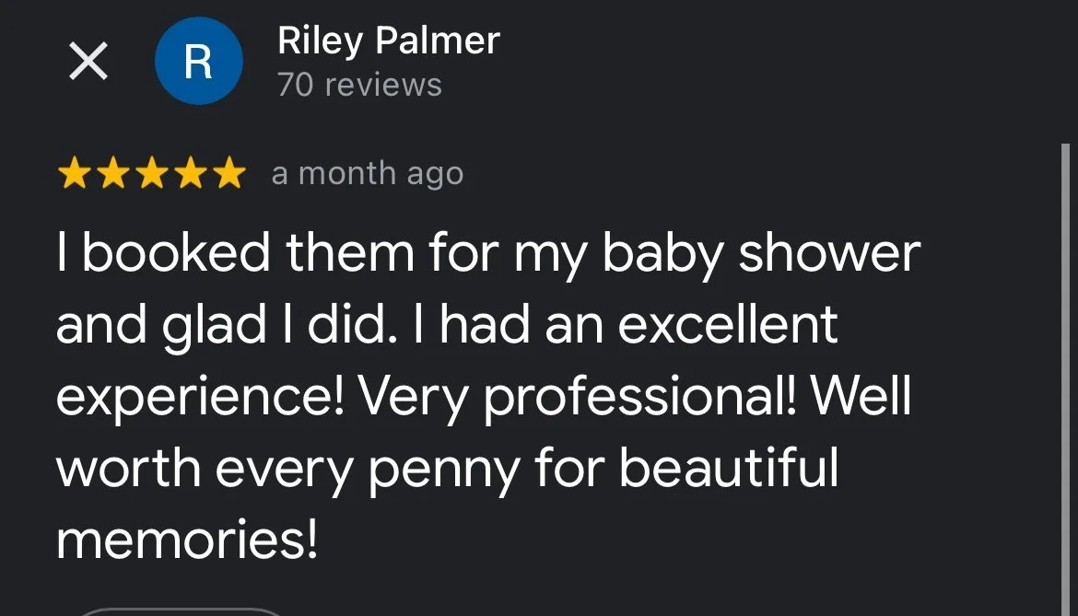Click the word 'booked' in the first line

[176, 252]
